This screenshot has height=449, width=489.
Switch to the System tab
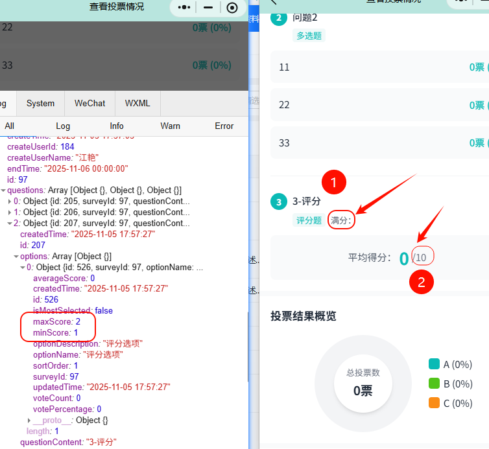[40, 103]
